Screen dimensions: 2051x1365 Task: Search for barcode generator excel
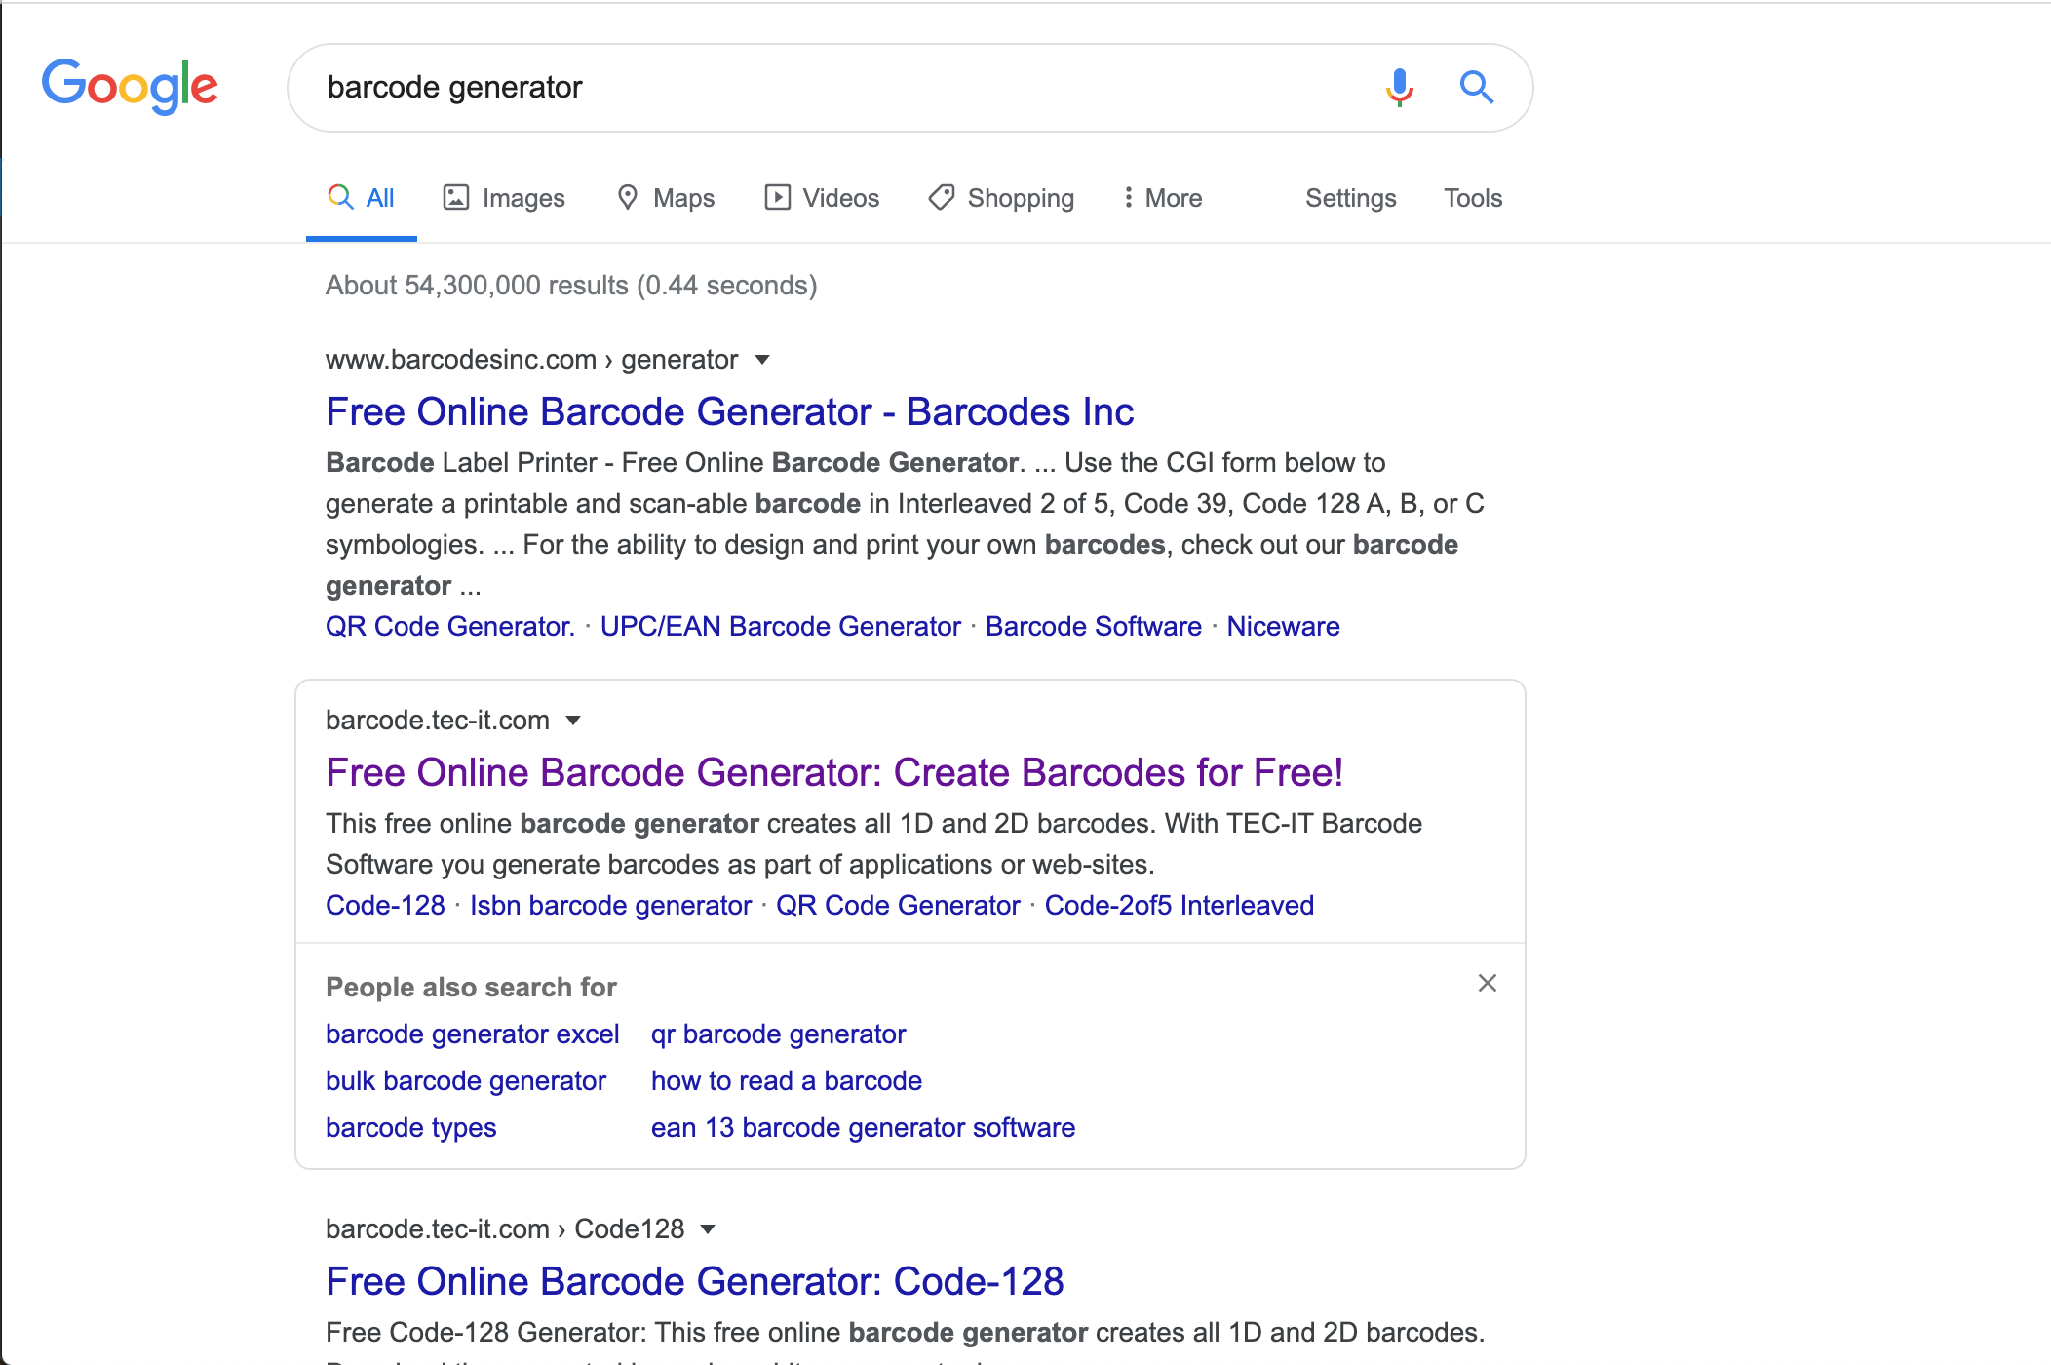[x=472, y=1033]
